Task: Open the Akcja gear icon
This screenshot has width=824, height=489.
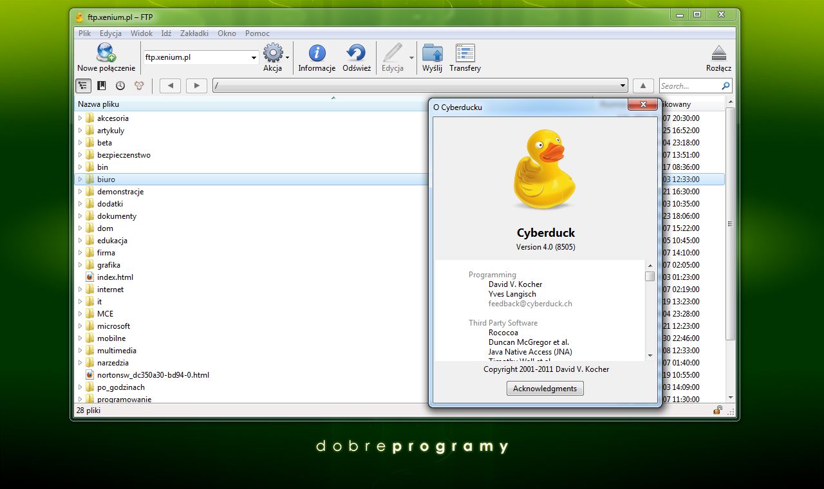Action: pos(273,53)
